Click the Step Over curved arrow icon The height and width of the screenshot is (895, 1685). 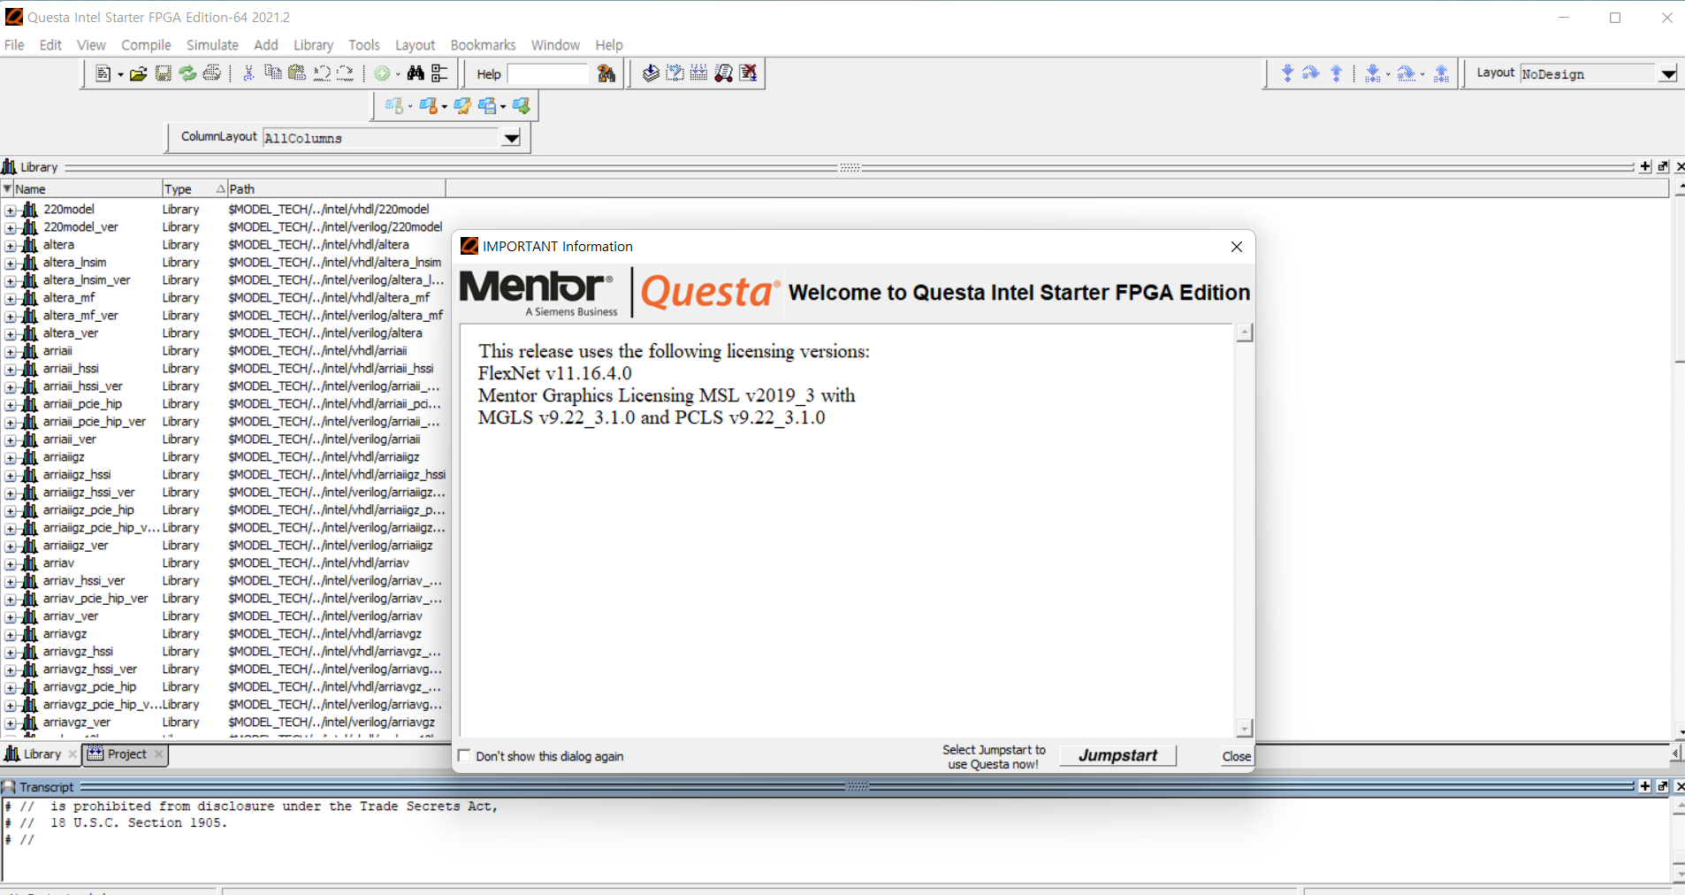coord(1311,73)
